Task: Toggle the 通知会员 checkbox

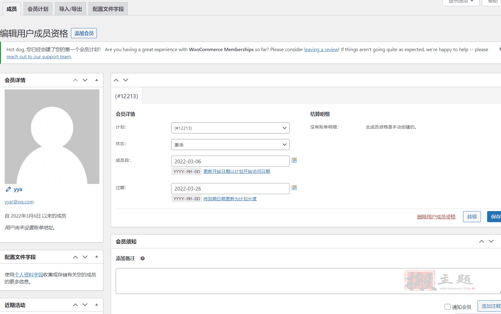Action: click(448, 307)
